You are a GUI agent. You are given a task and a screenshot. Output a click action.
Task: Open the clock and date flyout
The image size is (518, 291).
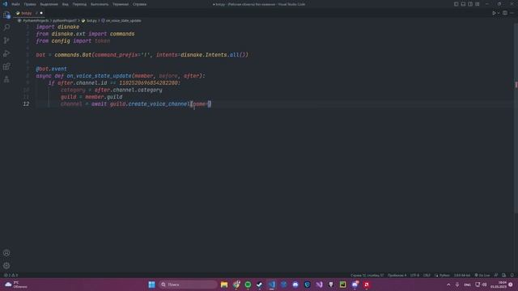(499, 285)
